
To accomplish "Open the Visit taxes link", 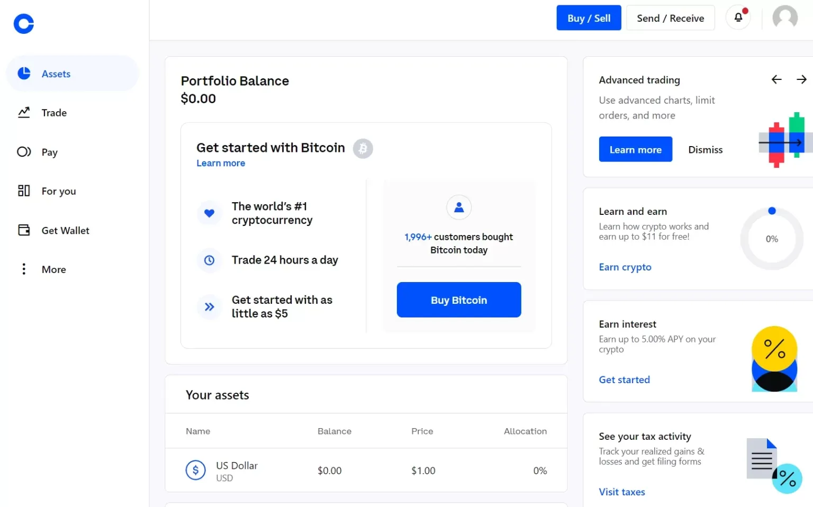I will [622, 492].
